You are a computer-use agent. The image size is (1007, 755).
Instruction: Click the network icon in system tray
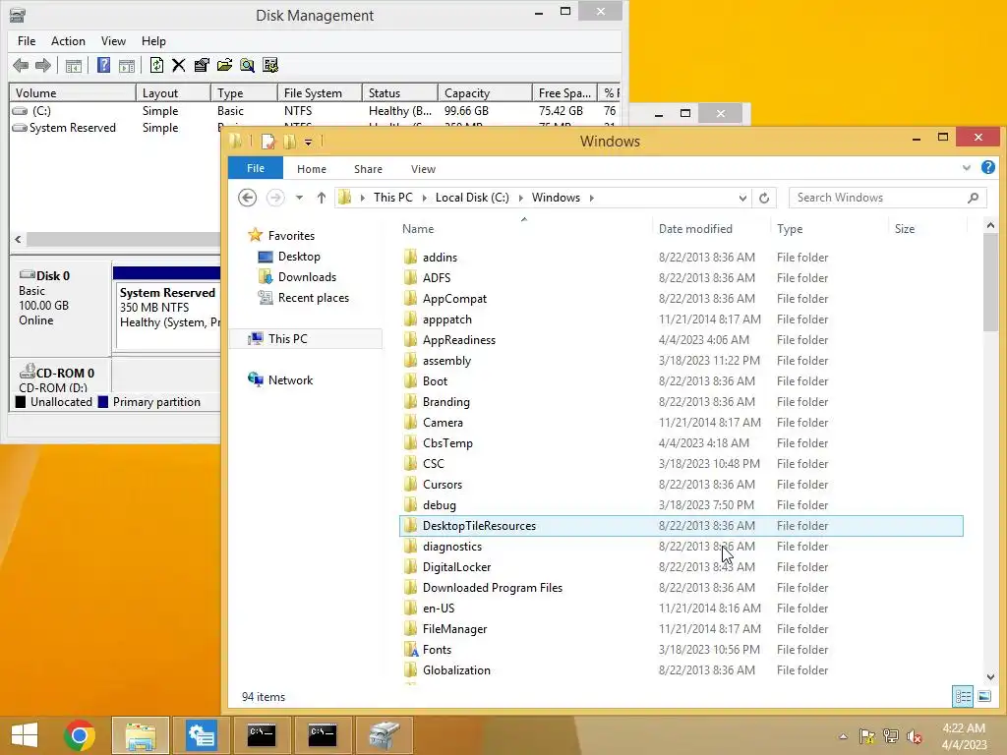890,736
